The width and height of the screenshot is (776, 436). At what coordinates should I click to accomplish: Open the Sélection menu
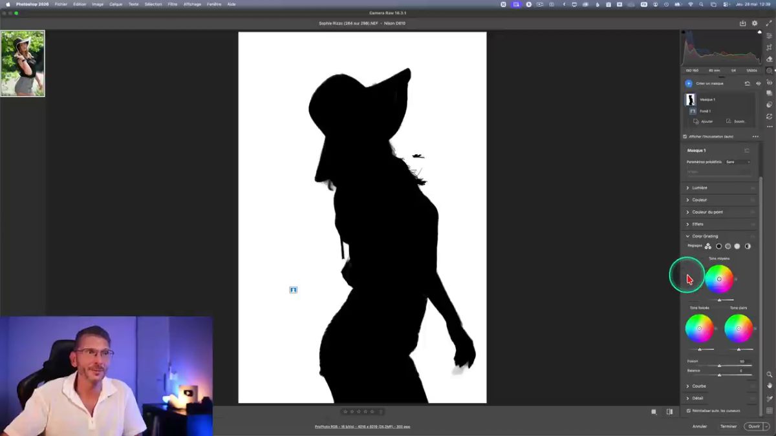click(x=153, y=4)
